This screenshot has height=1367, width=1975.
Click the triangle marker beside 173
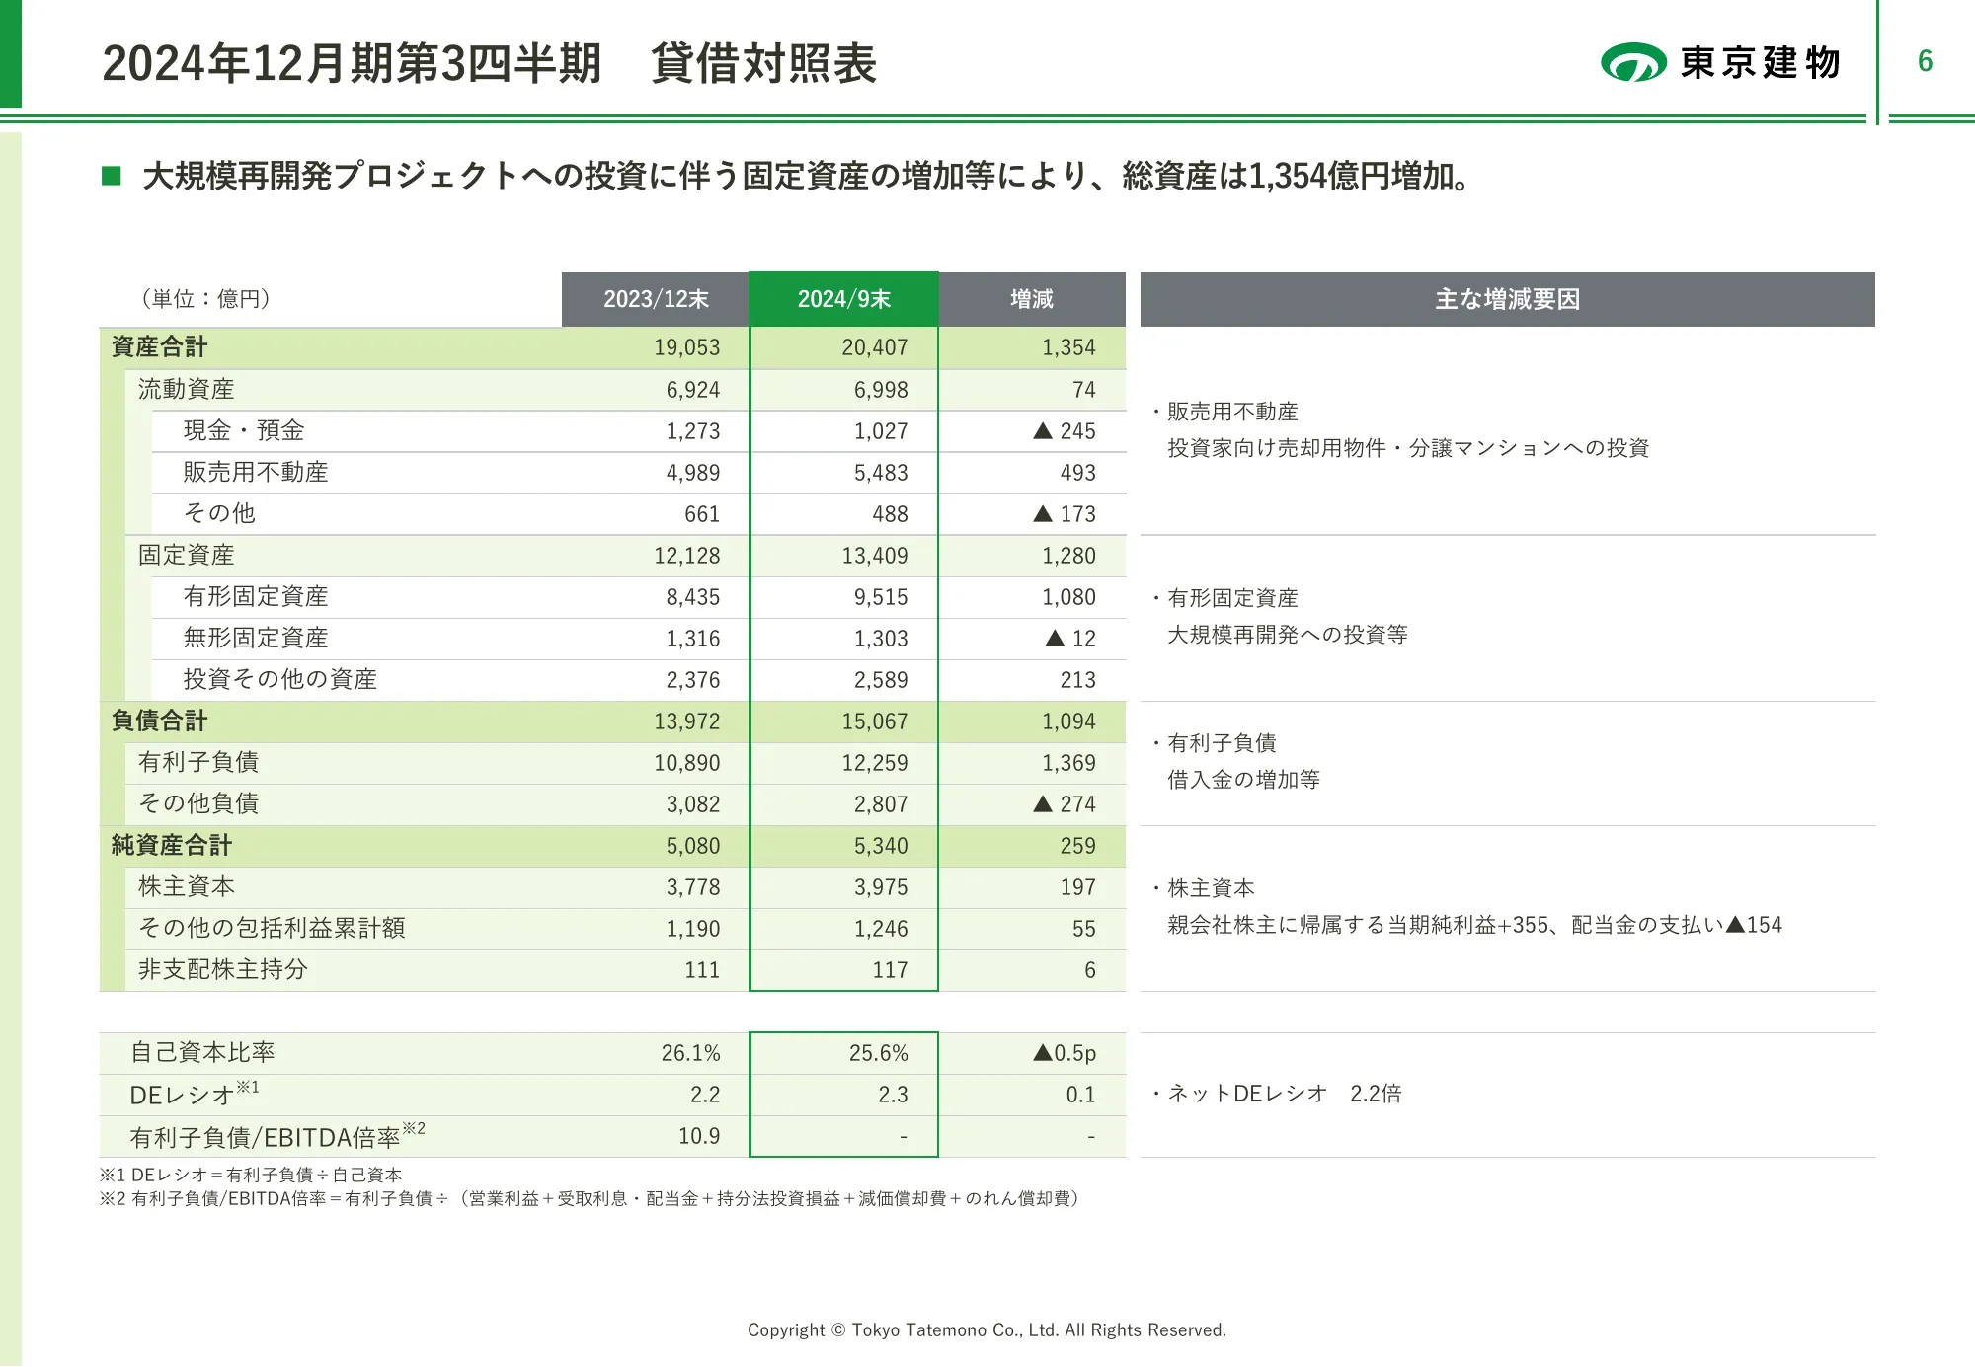pos(1042,513)
